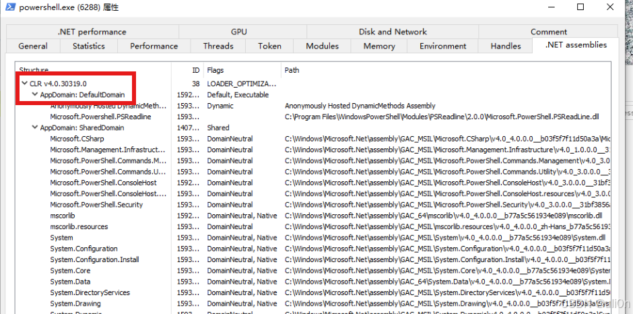This screenshot has width=633, height=314.
Task: Open the Memory tab
Action: pyautogui.click(x=378, y=46)
